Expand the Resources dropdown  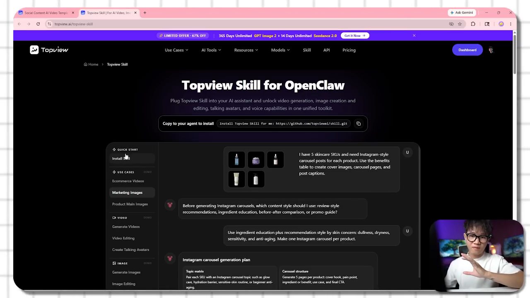pyautogui.click(x=246, y=50)
